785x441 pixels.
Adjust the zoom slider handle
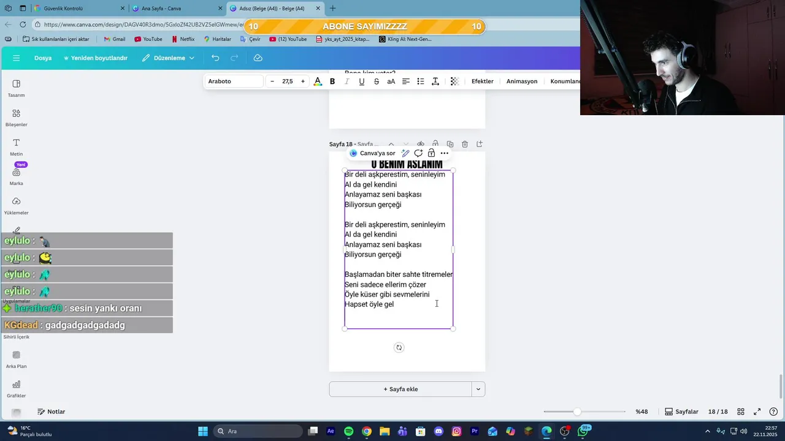[577, 412]
